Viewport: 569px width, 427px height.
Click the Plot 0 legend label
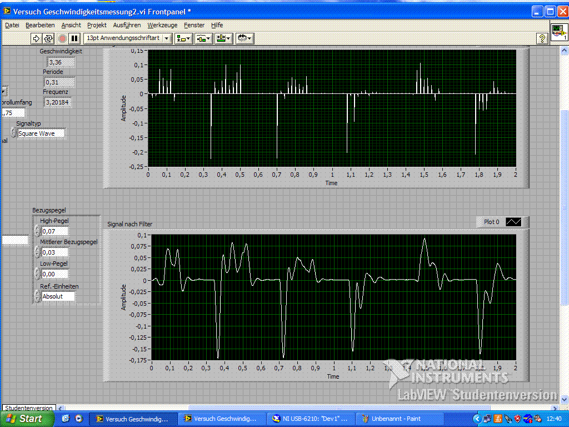(491, 222)
